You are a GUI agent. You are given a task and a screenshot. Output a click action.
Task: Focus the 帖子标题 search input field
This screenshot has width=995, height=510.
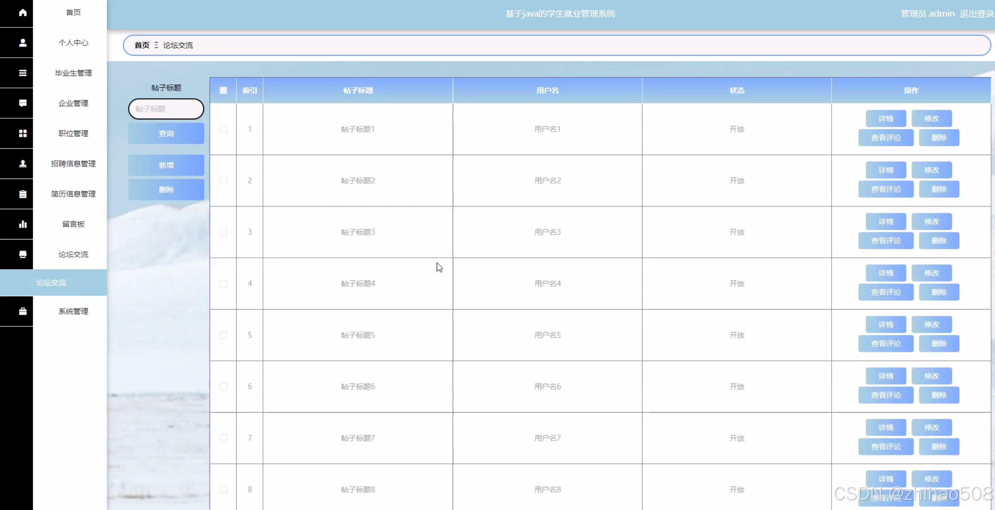(166, 109)
